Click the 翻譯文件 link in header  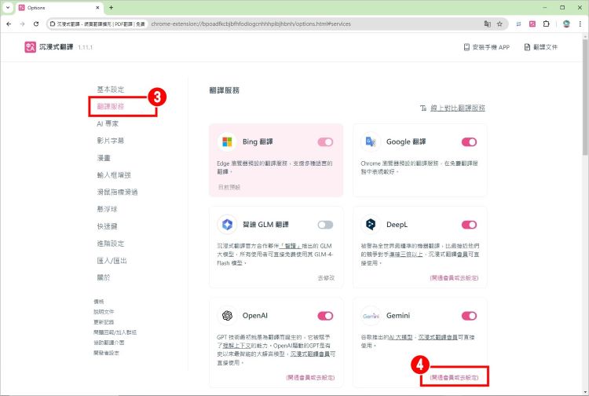tap(541, 47)
